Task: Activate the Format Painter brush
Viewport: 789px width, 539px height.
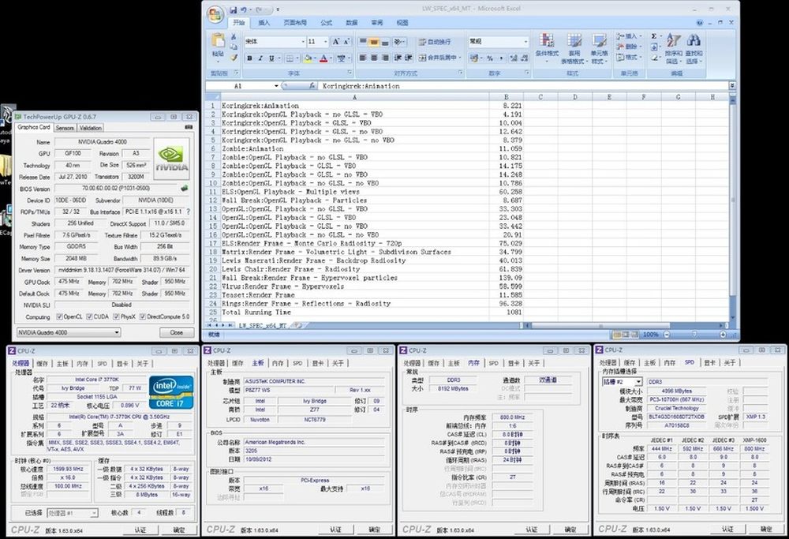Action: (234, 58)
